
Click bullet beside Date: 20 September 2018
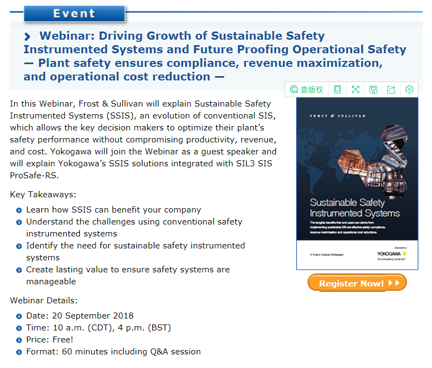19,316
